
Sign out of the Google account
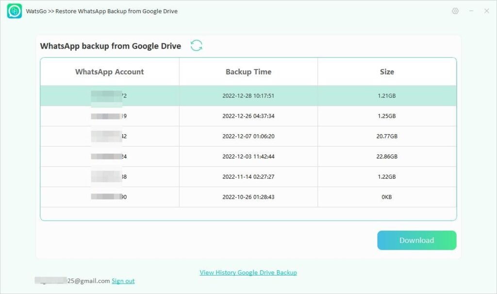tap(123, 280)
